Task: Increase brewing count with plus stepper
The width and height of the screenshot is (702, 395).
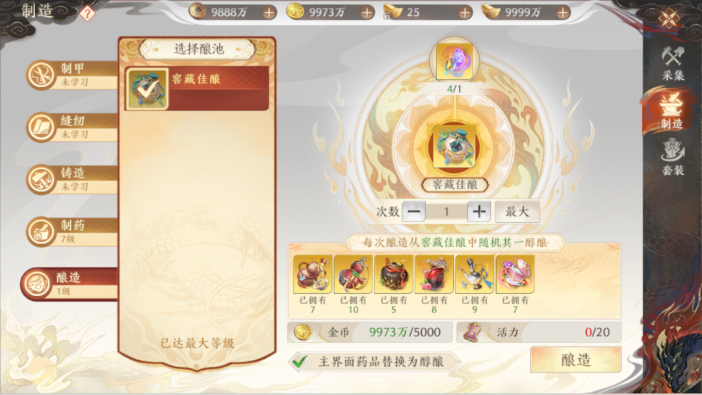Action: [479, 212]
